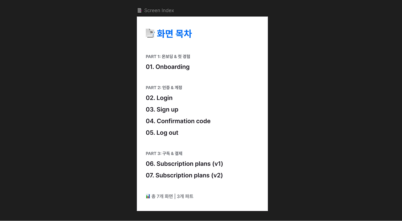Open the 02. Login entry

click(159, 98)
